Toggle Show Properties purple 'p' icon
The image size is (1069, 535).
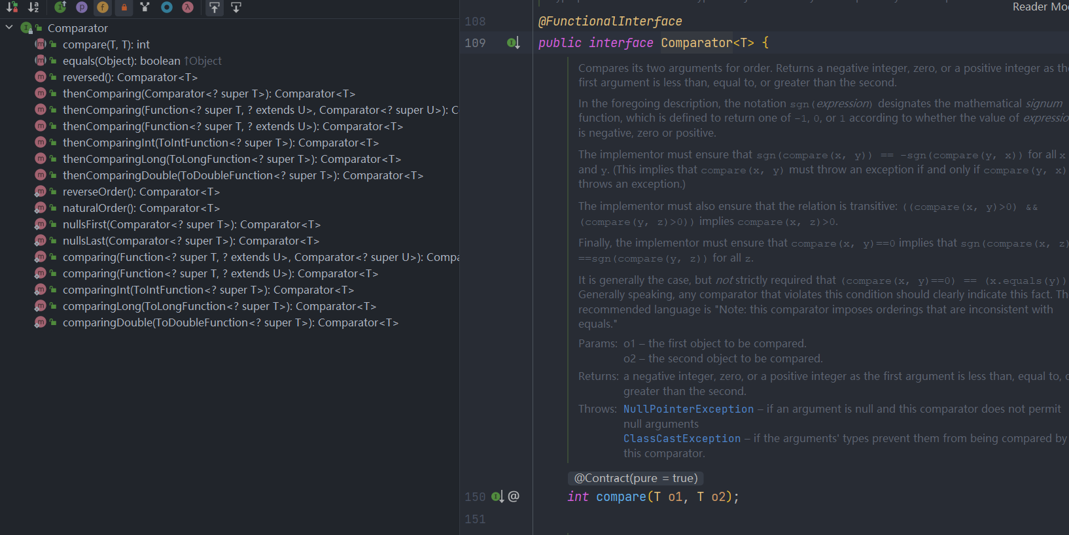pos(82,7)
